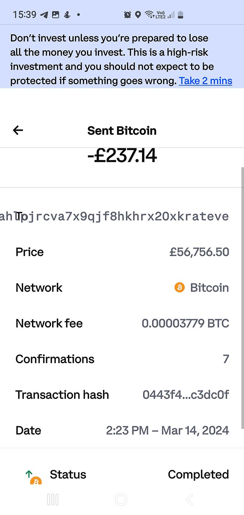Tap the Completed status text
Screen dimensions: 244x515
point(198,474)
